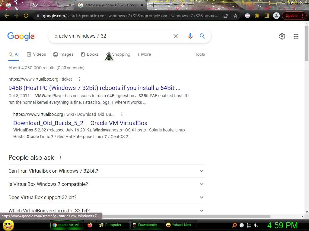
Task: Open the 4:59 PM clock
Action: [x=282, y=225]
